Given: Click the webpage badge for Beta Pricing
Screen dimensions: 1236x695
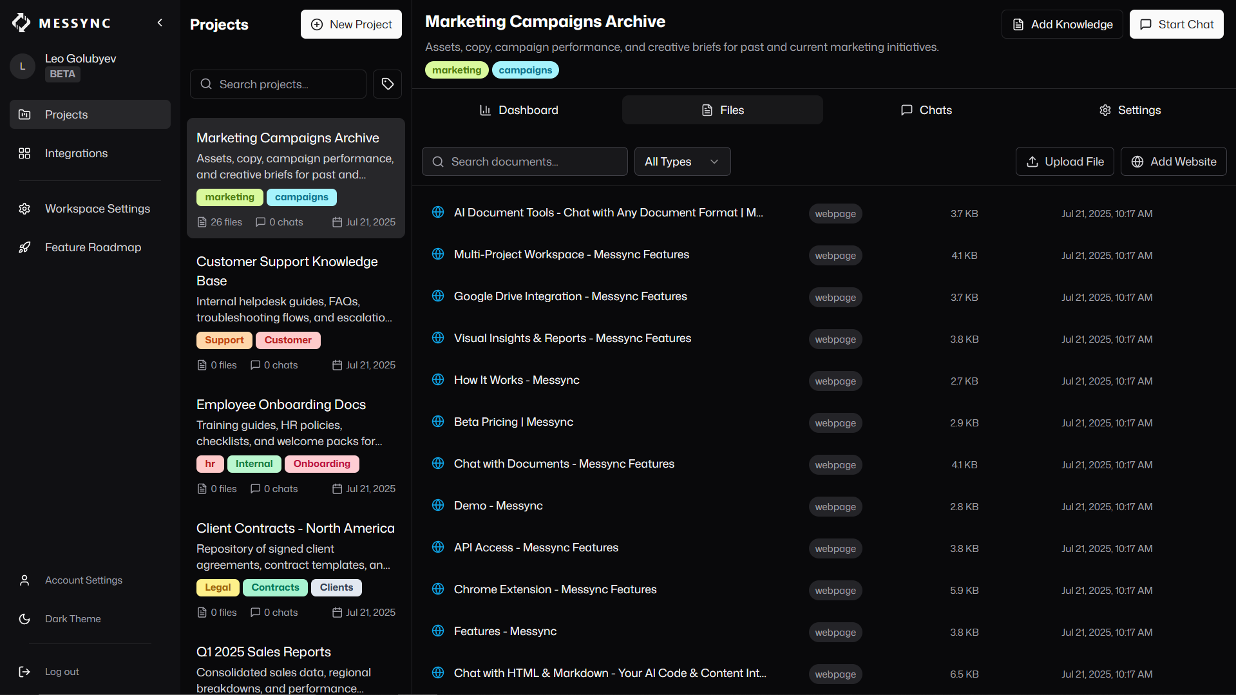Looking at the screenshot, I should click(835, 423).
